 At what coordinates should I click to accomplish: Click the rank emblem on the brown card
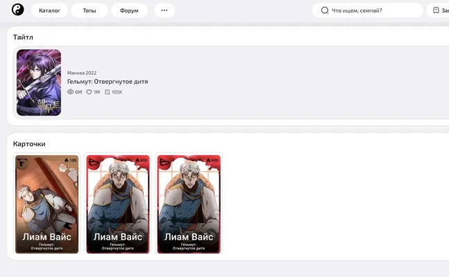coord(22,163)
